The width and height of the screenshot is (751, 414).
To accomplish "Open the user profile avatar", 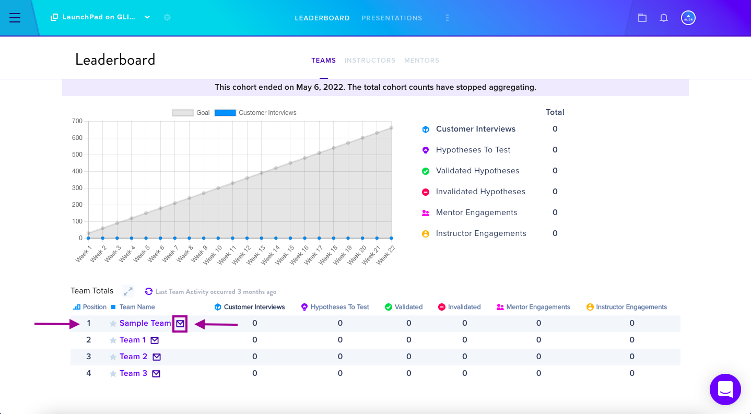I will click(x=688, y=18).
